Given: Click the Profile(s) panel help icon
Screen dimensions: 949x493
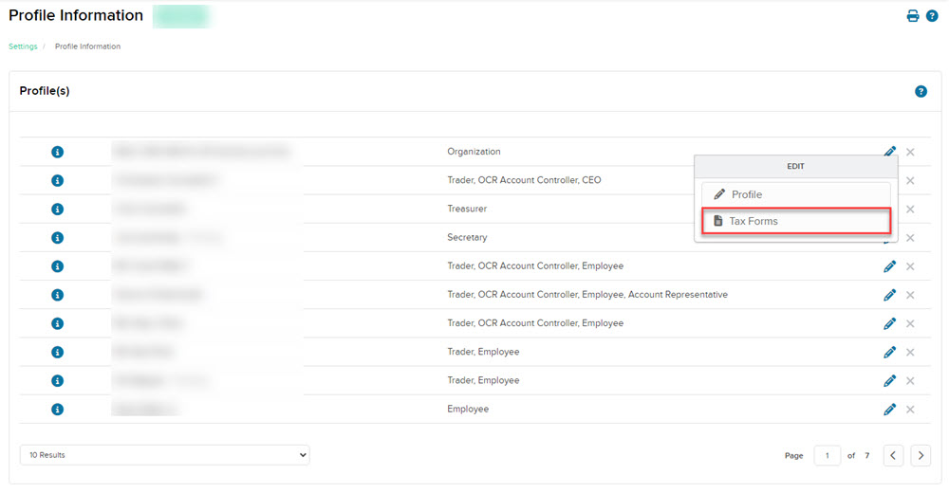Looking at the screenshot, I should point(921,92).
